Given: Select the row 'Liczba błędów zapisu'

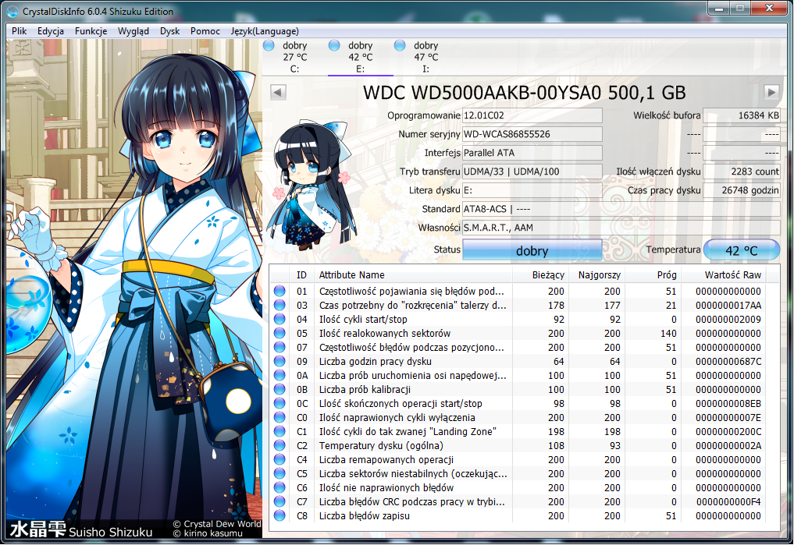Looking at the screenshot, I should click(517, 515).
